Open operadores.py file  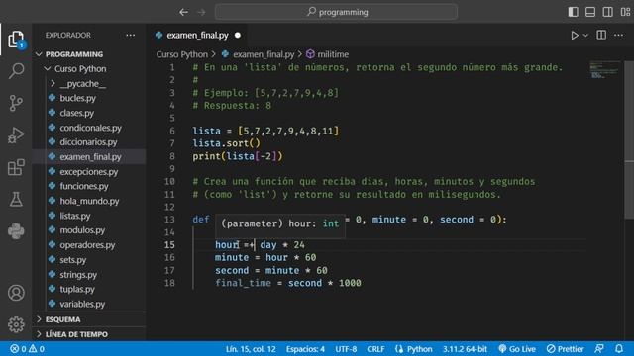[x=87, y=245]
